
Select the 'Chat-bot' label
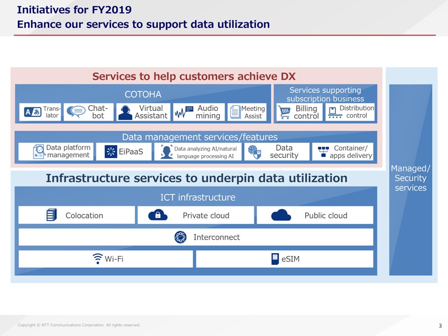point(98,112)
